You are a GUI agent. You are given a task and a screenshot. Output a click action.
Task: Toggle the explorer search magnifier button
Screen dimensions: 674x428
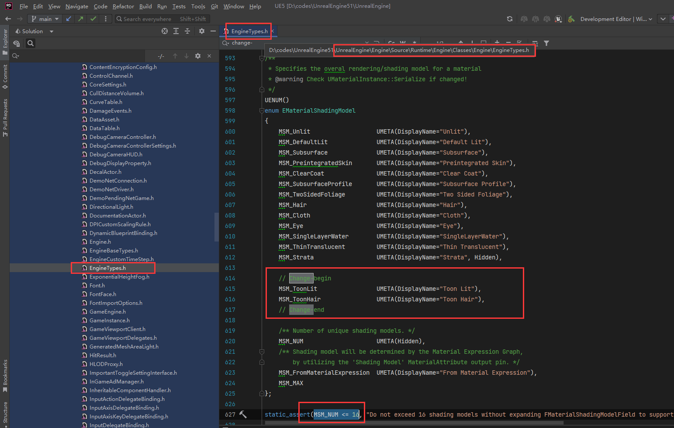pos(30,43)
